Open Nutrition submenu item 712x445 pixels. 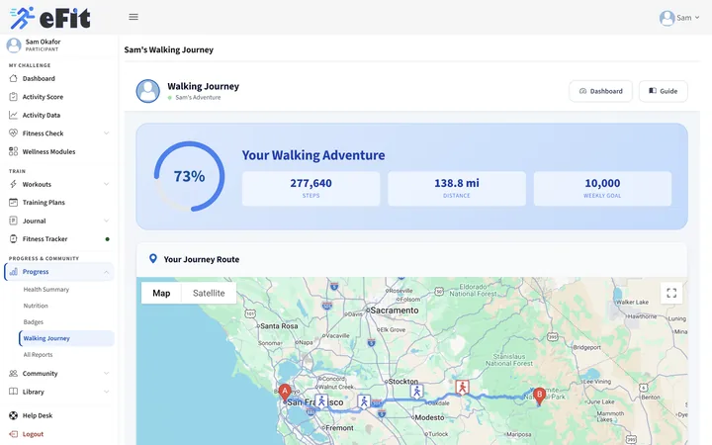(x=36, y=306)
